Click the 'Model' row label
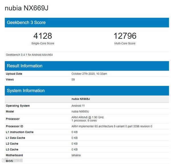Screen dimensions: 171x164 click(x=10, y=112)
